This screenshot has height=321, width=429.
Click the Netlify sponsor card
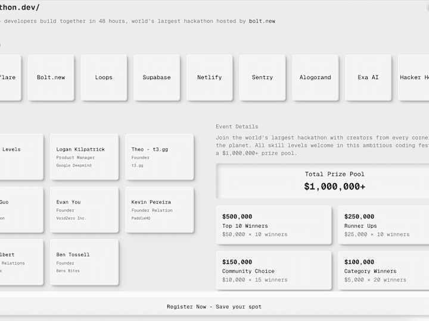(209, 77)
